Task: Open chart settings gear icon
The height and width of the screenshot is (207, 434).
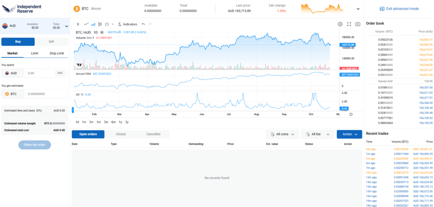Action: [x=340, y=24]
